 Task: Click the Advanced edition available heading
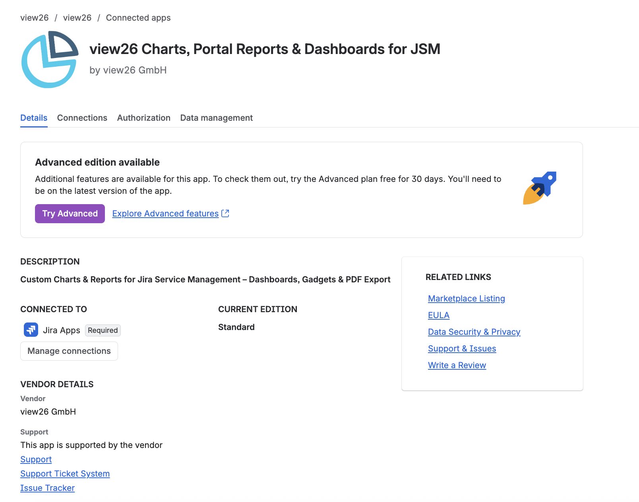[x=97, y=162]
